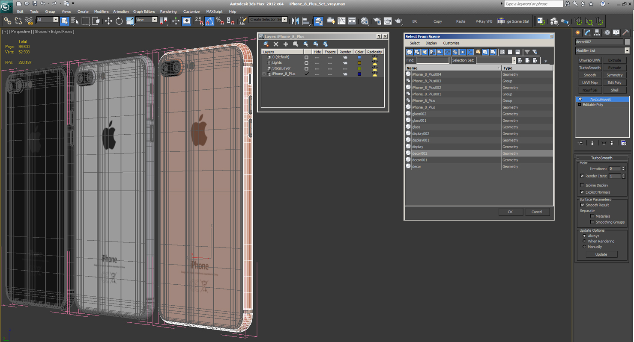The height and width of the screenshot is (342, 634).
Task: Toggle Display Cameras filter in Select From Scene
Action: point(432,52)
